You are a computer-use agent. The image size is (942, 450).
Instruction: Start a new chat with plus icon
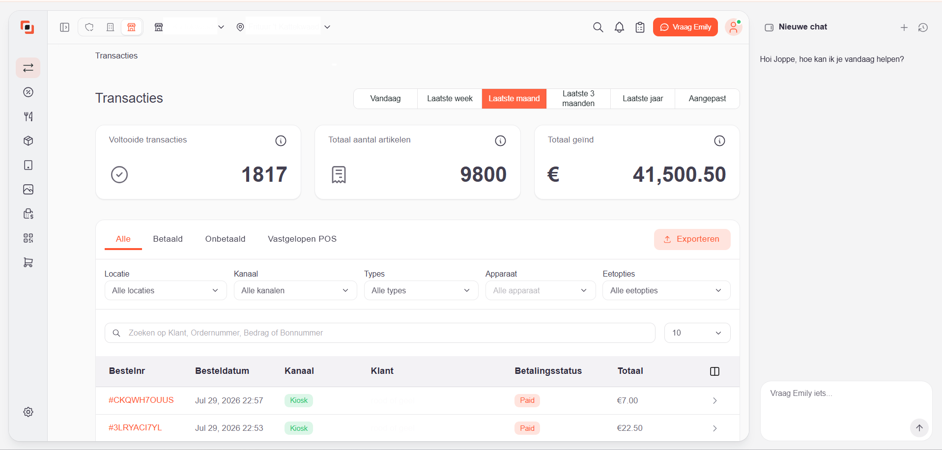(904, 28)
